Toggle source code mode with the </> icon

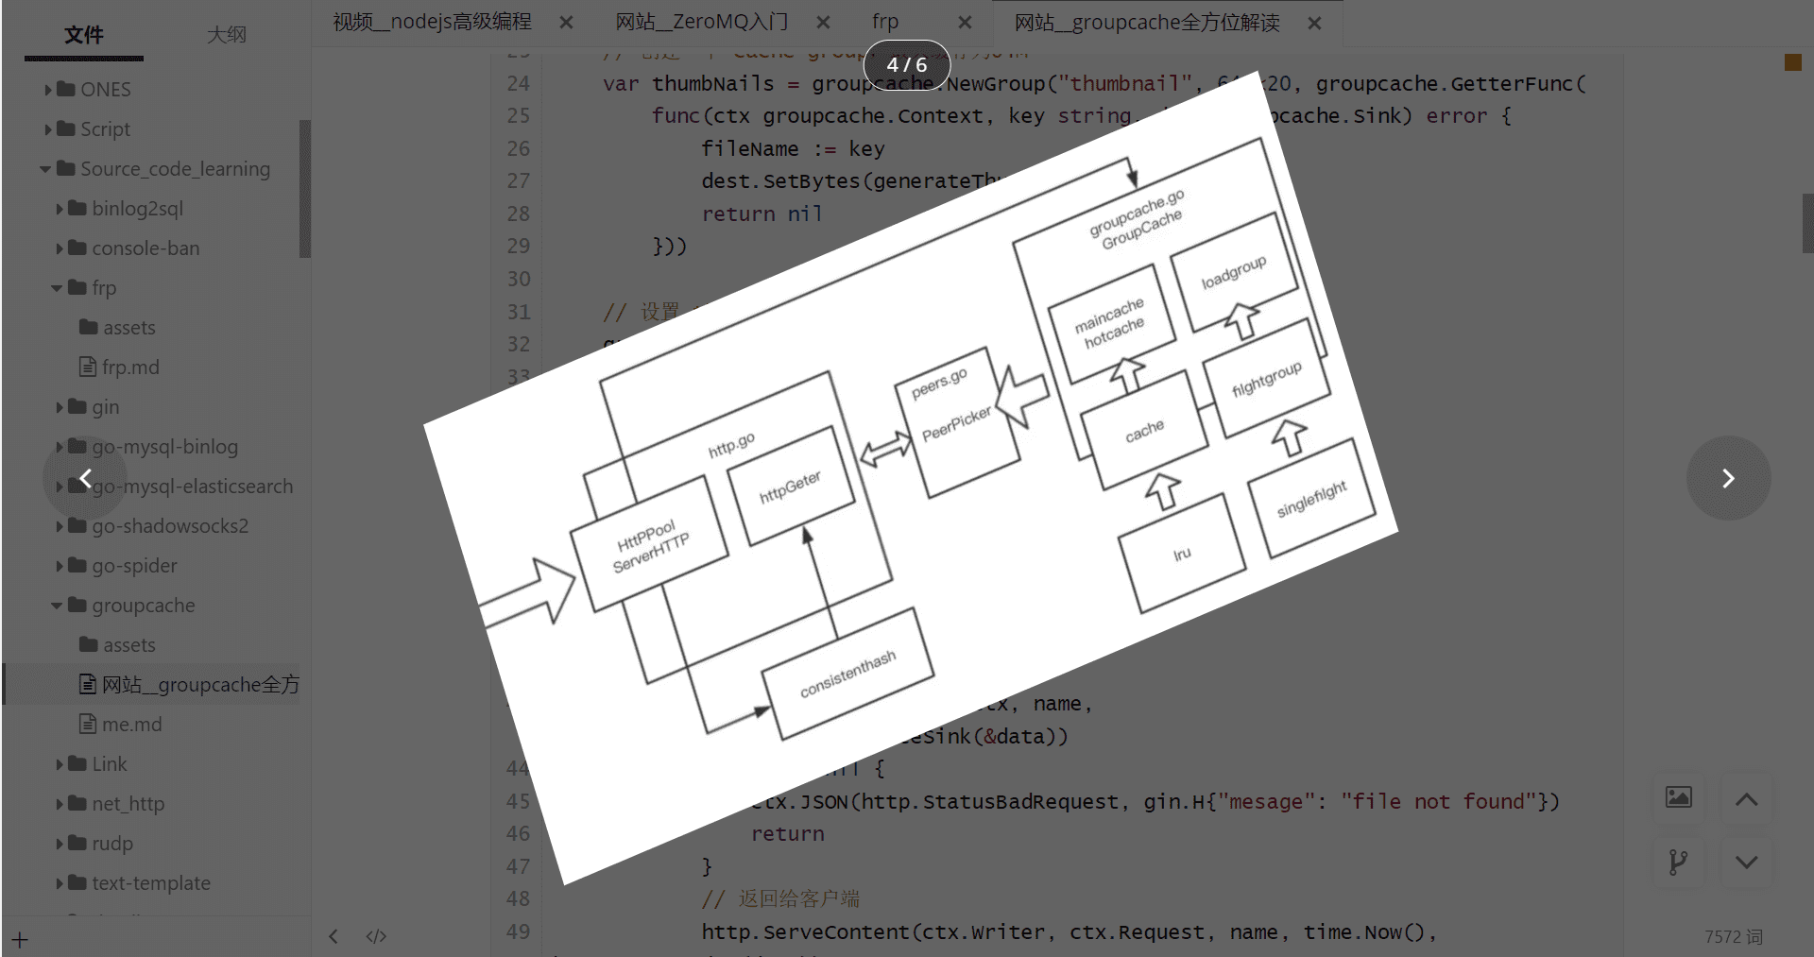click(376, 936)
